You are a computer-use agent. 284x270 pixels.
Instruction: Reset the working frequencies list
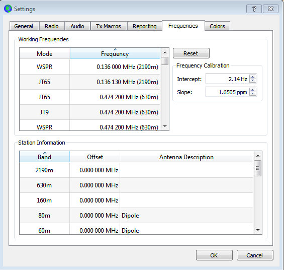191,53
